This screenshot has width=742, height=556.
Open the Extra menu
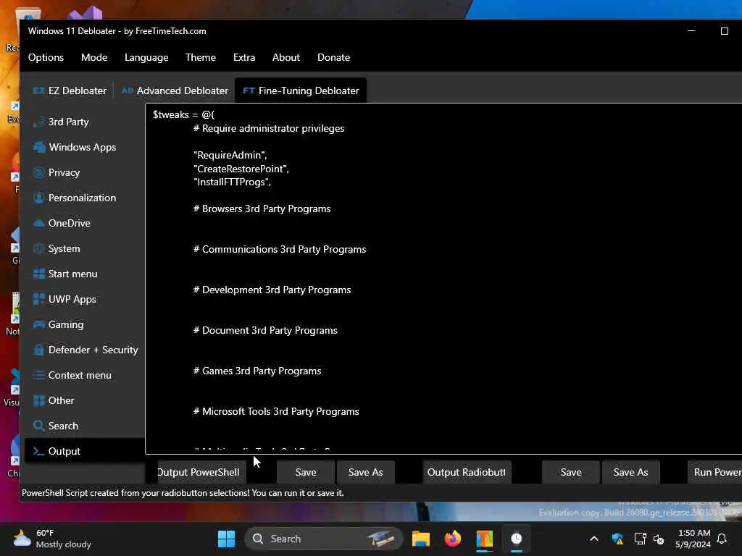pos(244,57)
